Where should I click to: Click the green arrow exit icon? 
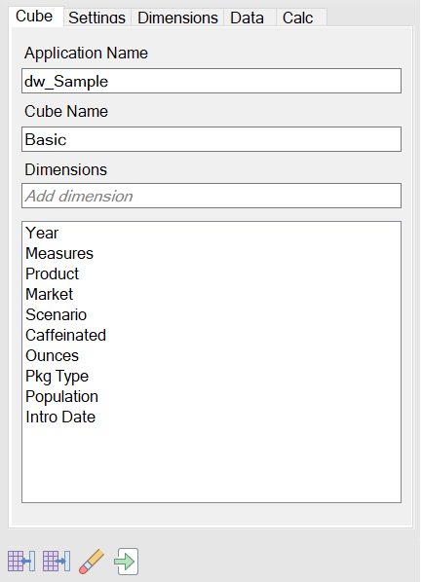127,562
